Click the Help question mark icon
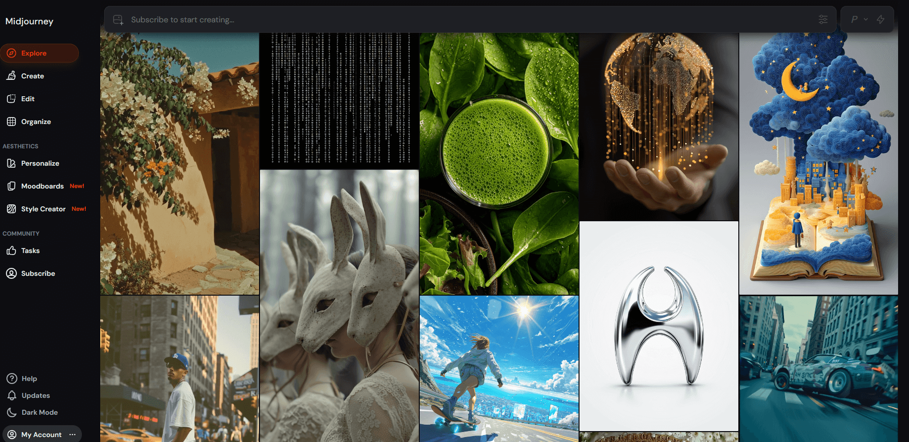 point(12,379)
